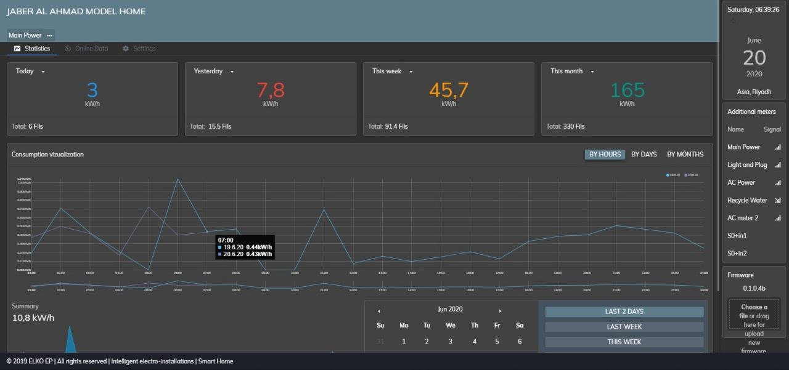Open the Main Power three-dots menu
Image resolution: width=789 pixels, height=370 pixels.
(x=49, y=36)
